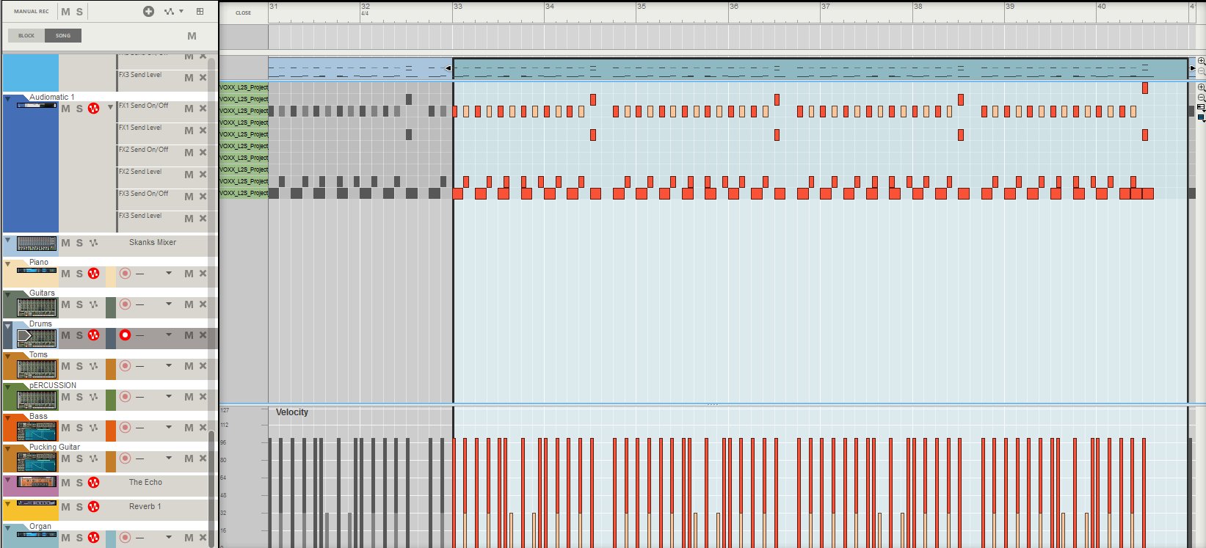The height and width of the screenshot is (548, 1206).
Task: Switch to Song view
Action: [x=63, y=35]
